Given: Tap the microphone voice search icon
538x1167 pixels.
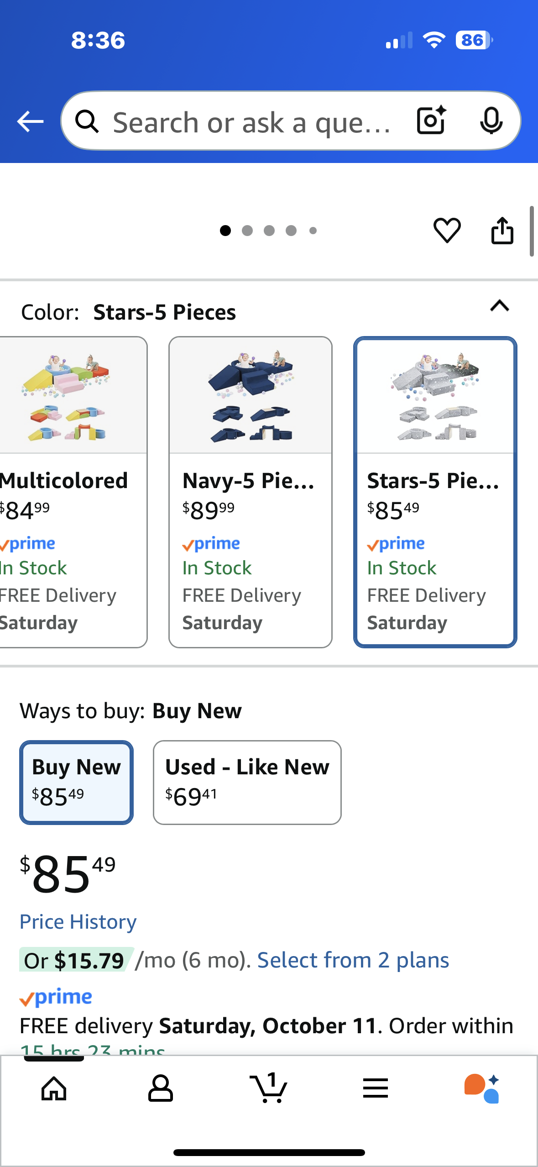Looking at the screenshot, I should (x=491, y=121).
